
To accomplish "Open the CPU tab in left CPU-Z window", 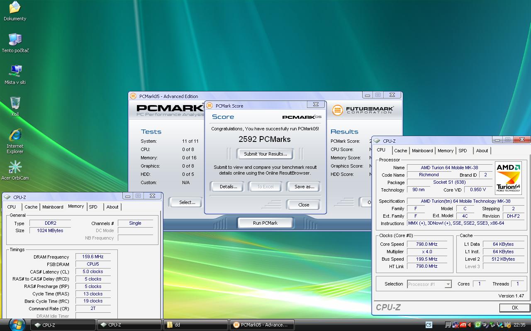I will [12, 207].
